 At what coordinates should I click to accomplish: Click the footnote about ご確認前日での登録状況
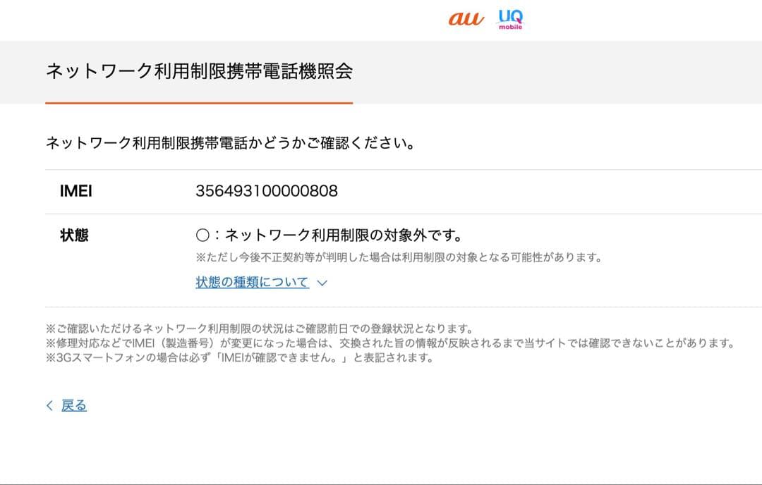[x=259, y=329]
